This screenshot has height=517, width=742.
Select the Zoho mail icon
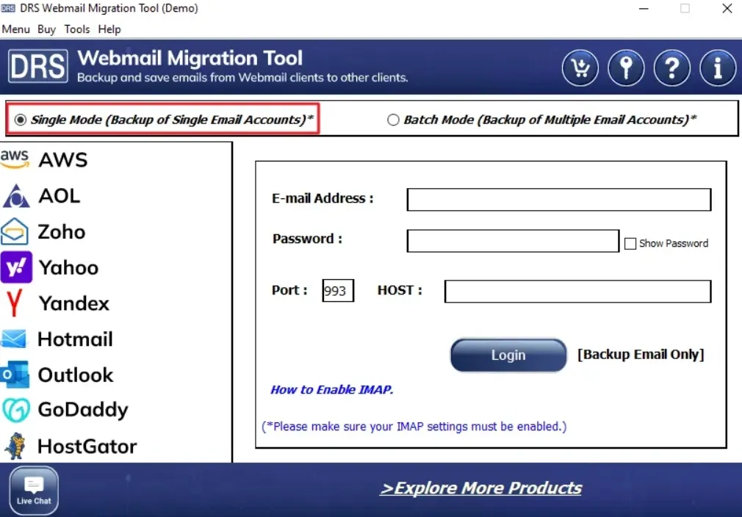[15, 231]
